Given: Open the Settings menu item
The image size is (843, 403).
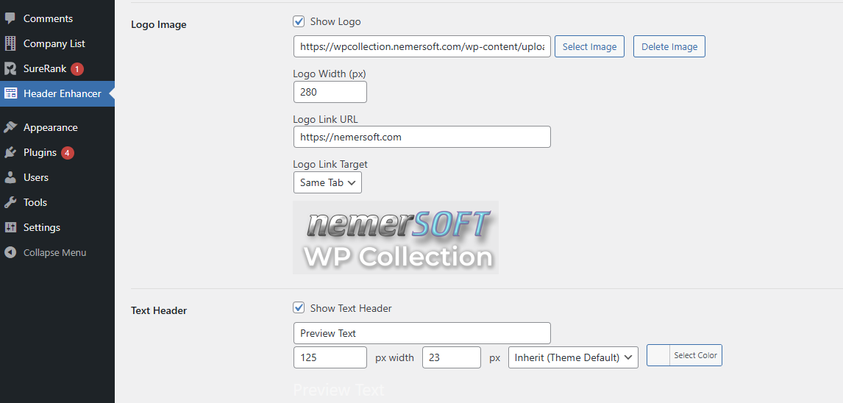Looking at the screenshot, I should (42, 227).
